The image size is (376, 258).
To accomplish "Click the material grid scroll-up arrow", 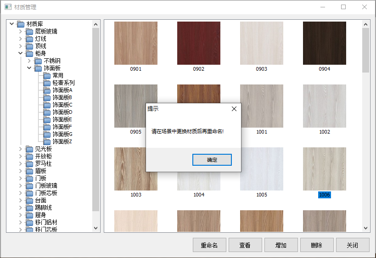I will [365, 24].
